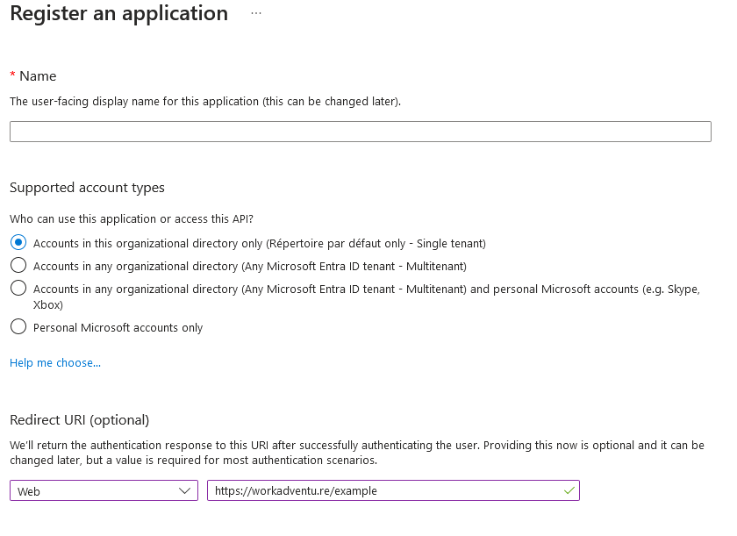The width and height of the screenshot is (737, 536).
Task: Click the red asterisk next to Name
Action: click(11, 75)
